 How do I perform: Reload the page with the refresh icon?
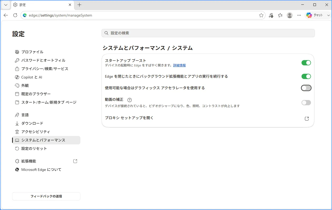(15, 15)
